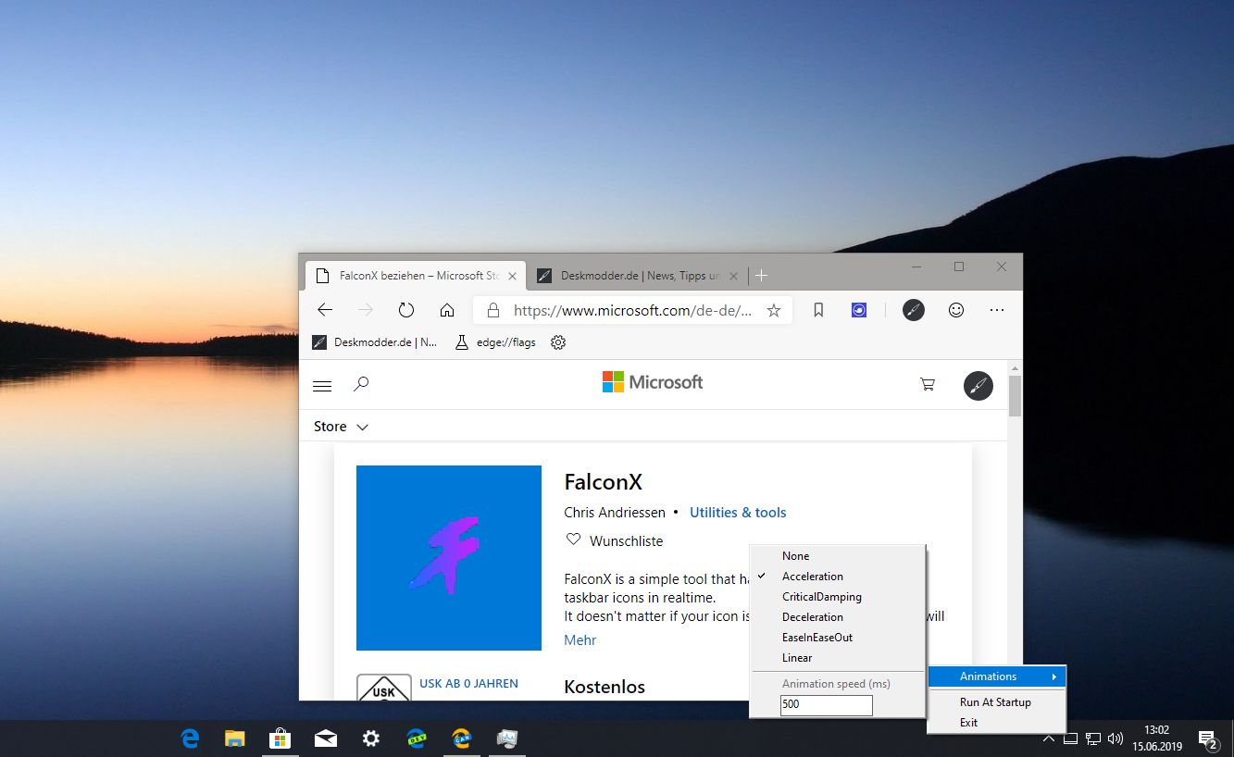This screenshot has height=757, width=1234.
Task: Click the USK AB 0 JAHREN rating link
Action: pos(468,684)
